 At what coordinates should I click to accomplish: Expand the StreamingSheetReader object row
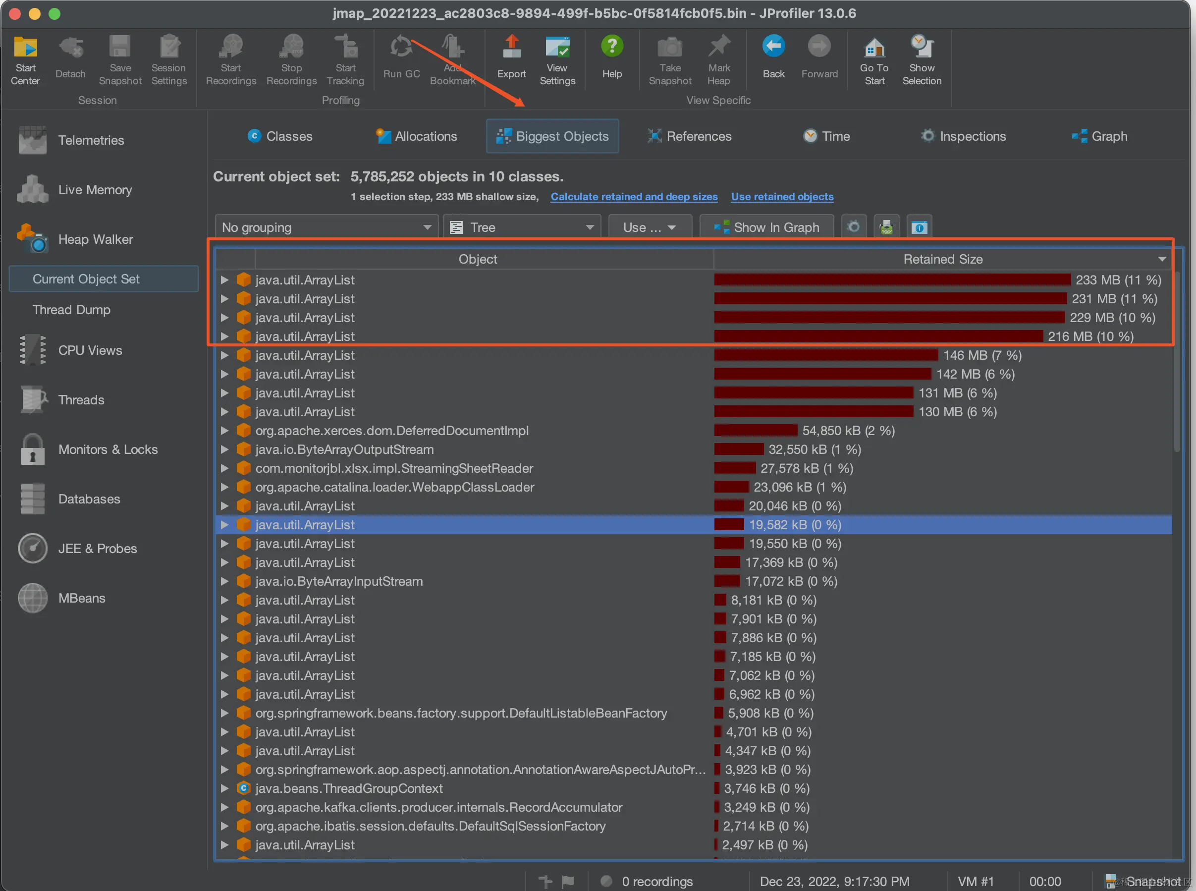click(224, 469)
